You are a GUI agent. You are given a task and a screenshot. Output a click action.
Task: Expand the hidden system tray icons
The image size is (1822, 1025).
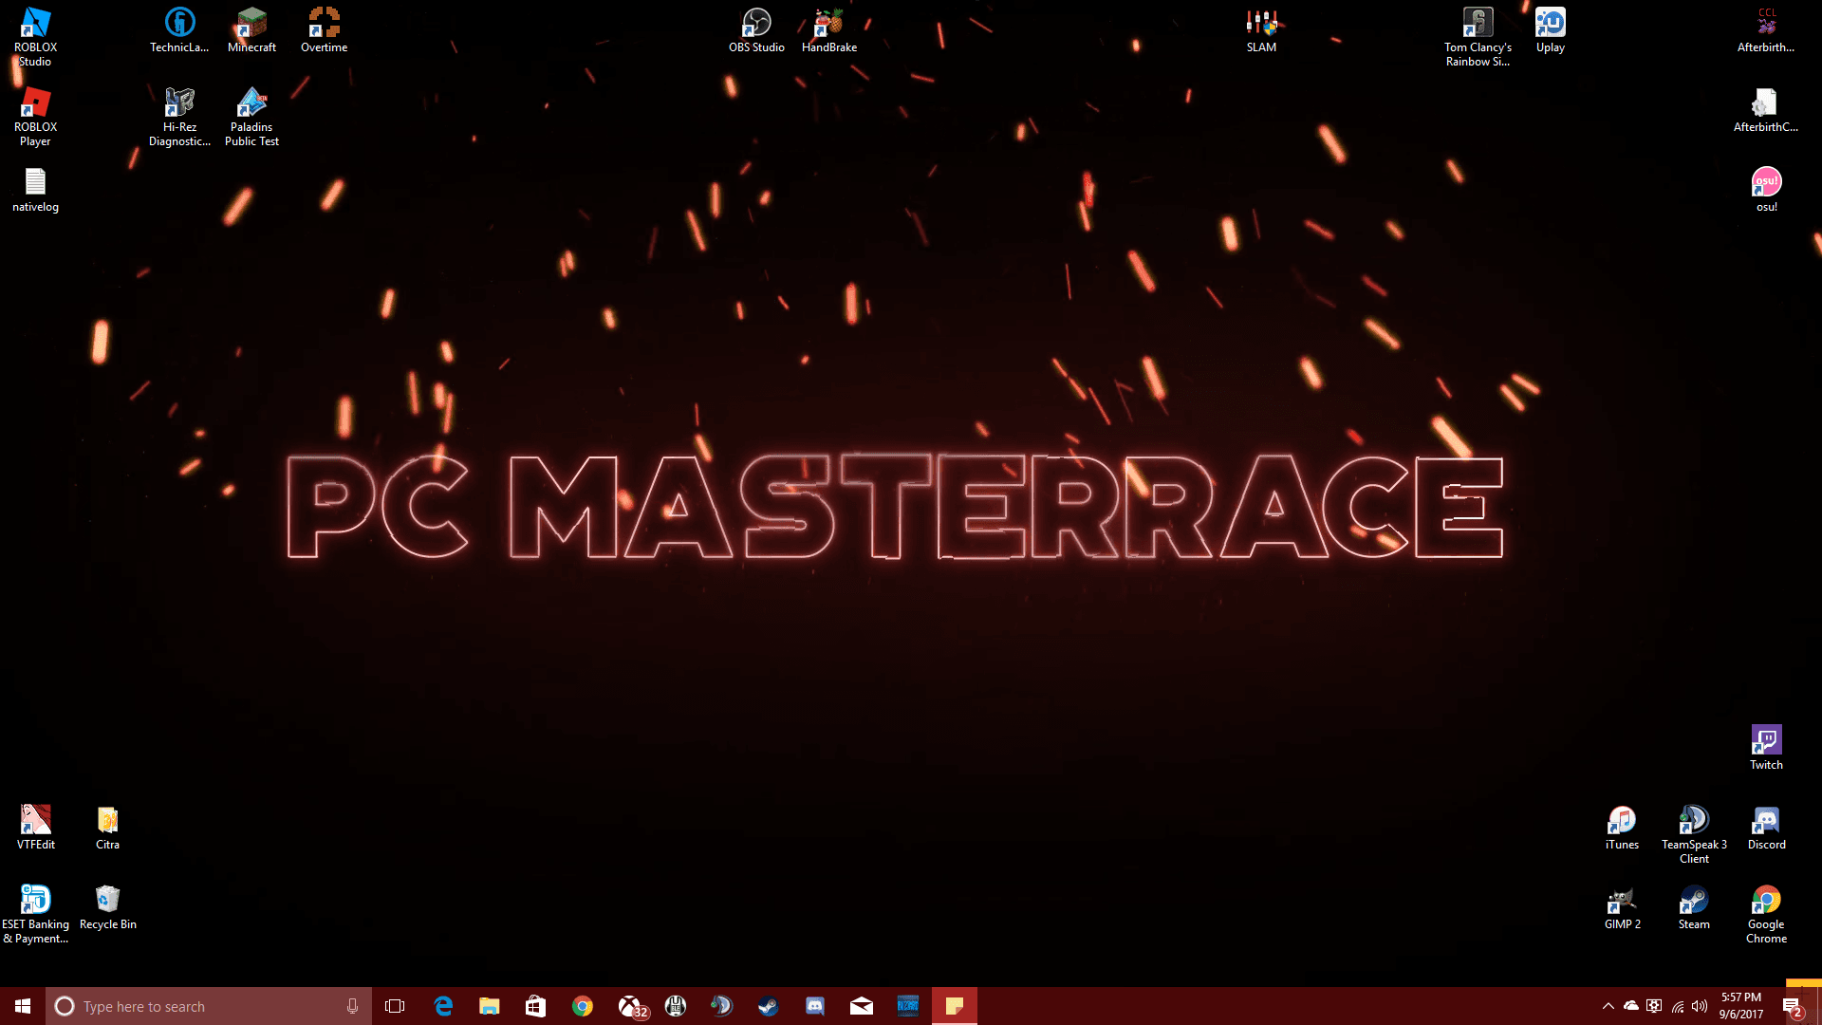(1608, 1006)
